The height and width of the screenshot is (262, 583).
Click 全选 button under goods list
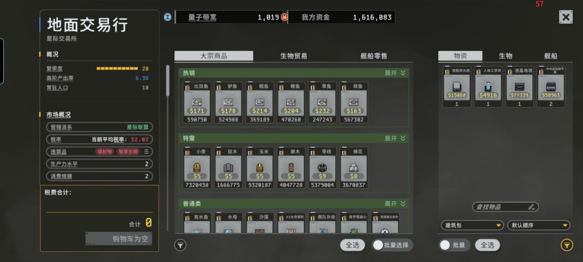click(352, 245)
